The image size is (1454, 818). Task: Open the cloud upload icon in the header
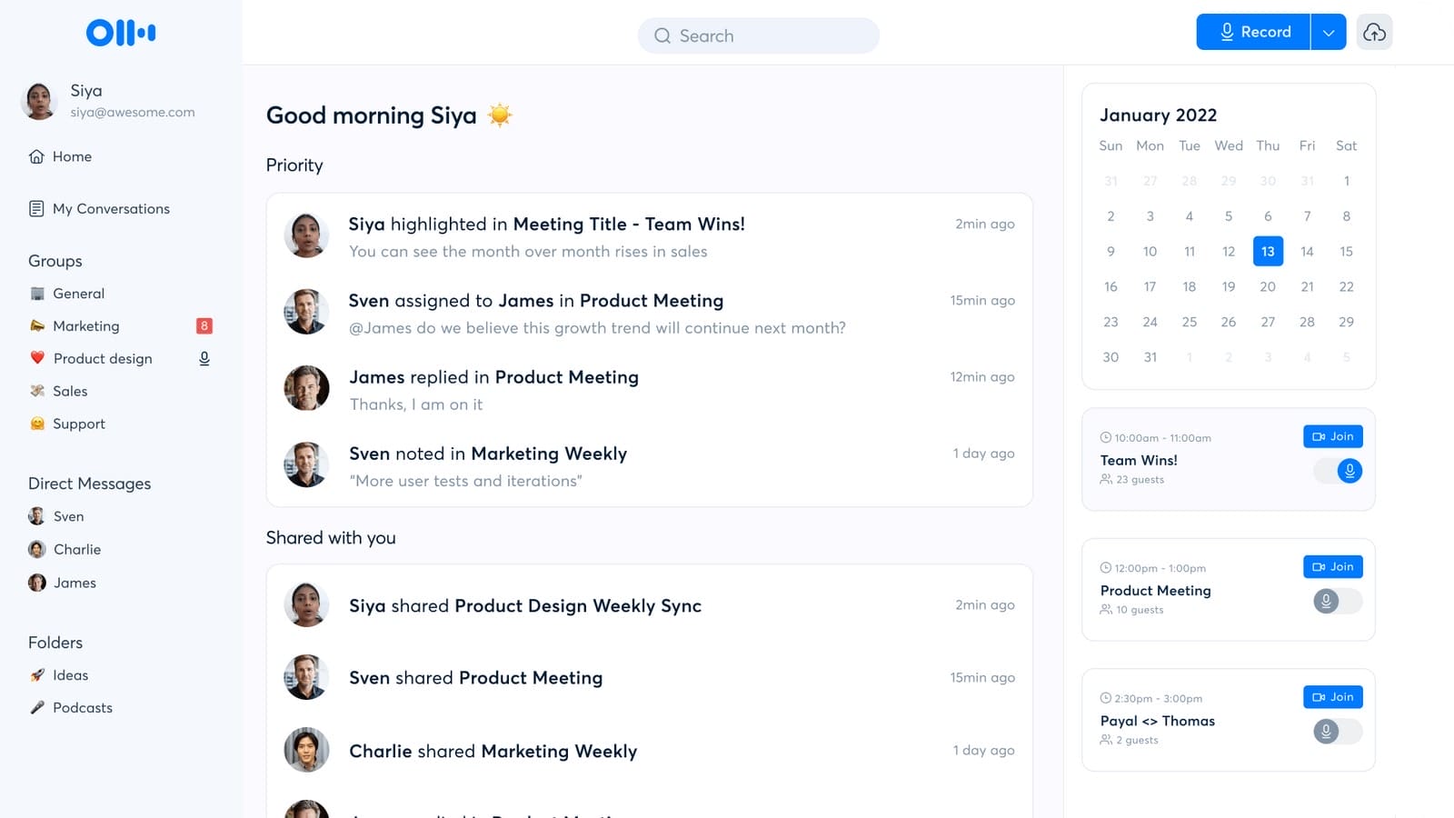pos(1374,32)
